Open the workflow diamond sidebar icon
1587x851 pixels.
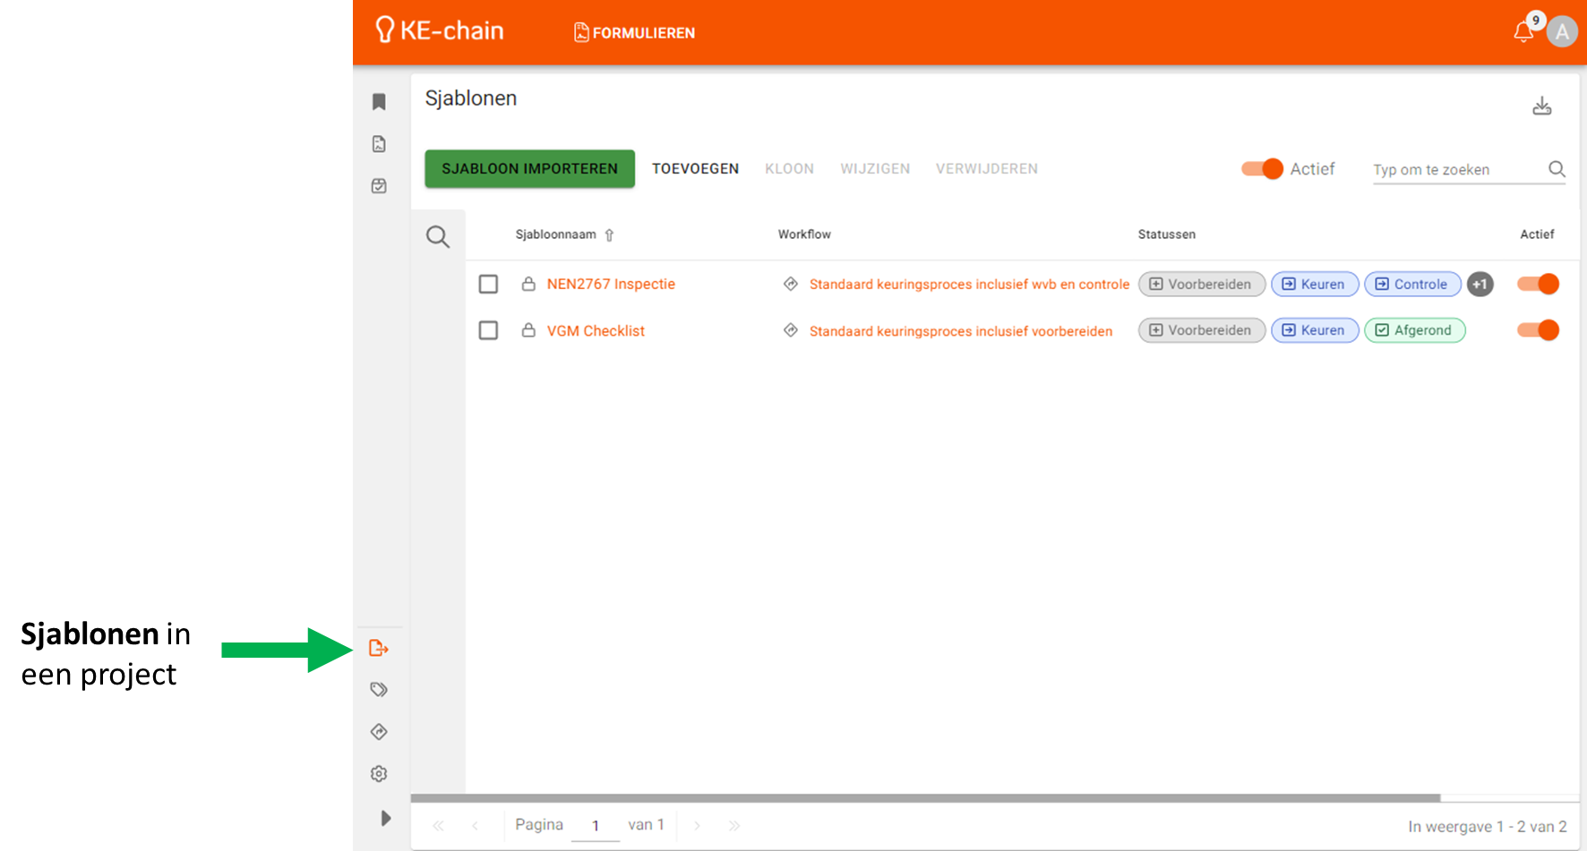point(379,732)
